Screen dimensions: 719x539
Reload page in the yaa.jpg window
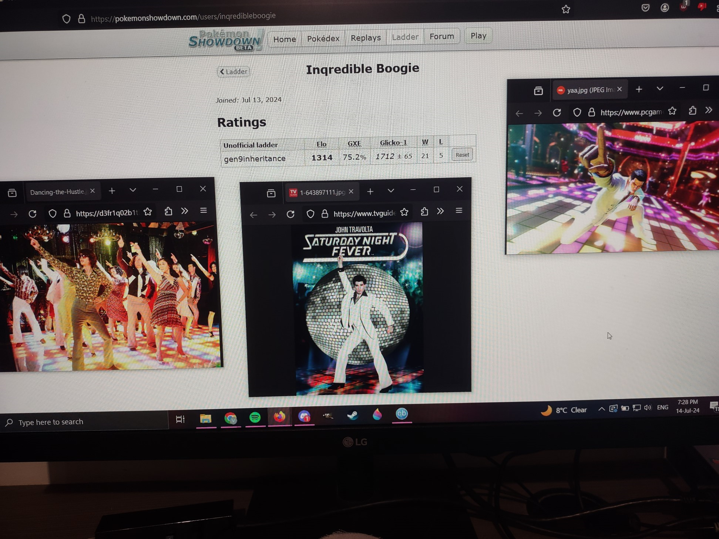click(557, 112)
